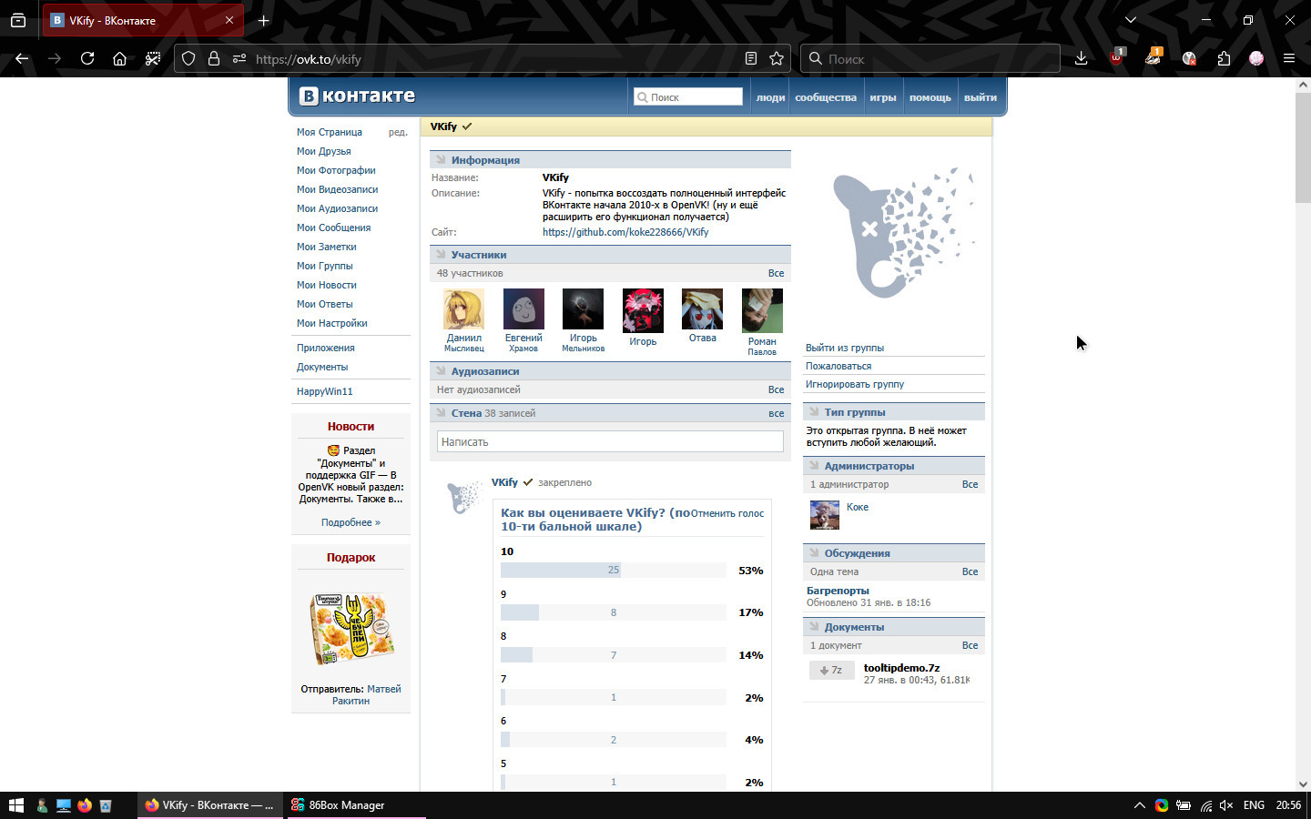Image resolution: width=1311 pixels, height=819 pixels.
Task: Report the group with Пожаловаться
Action: point(838,366)
